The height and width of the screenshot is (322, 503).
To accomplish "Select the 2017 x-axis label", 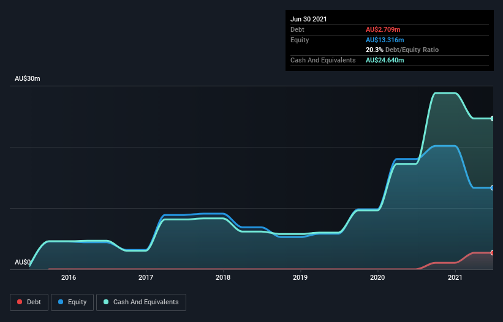I will point(146,277).
